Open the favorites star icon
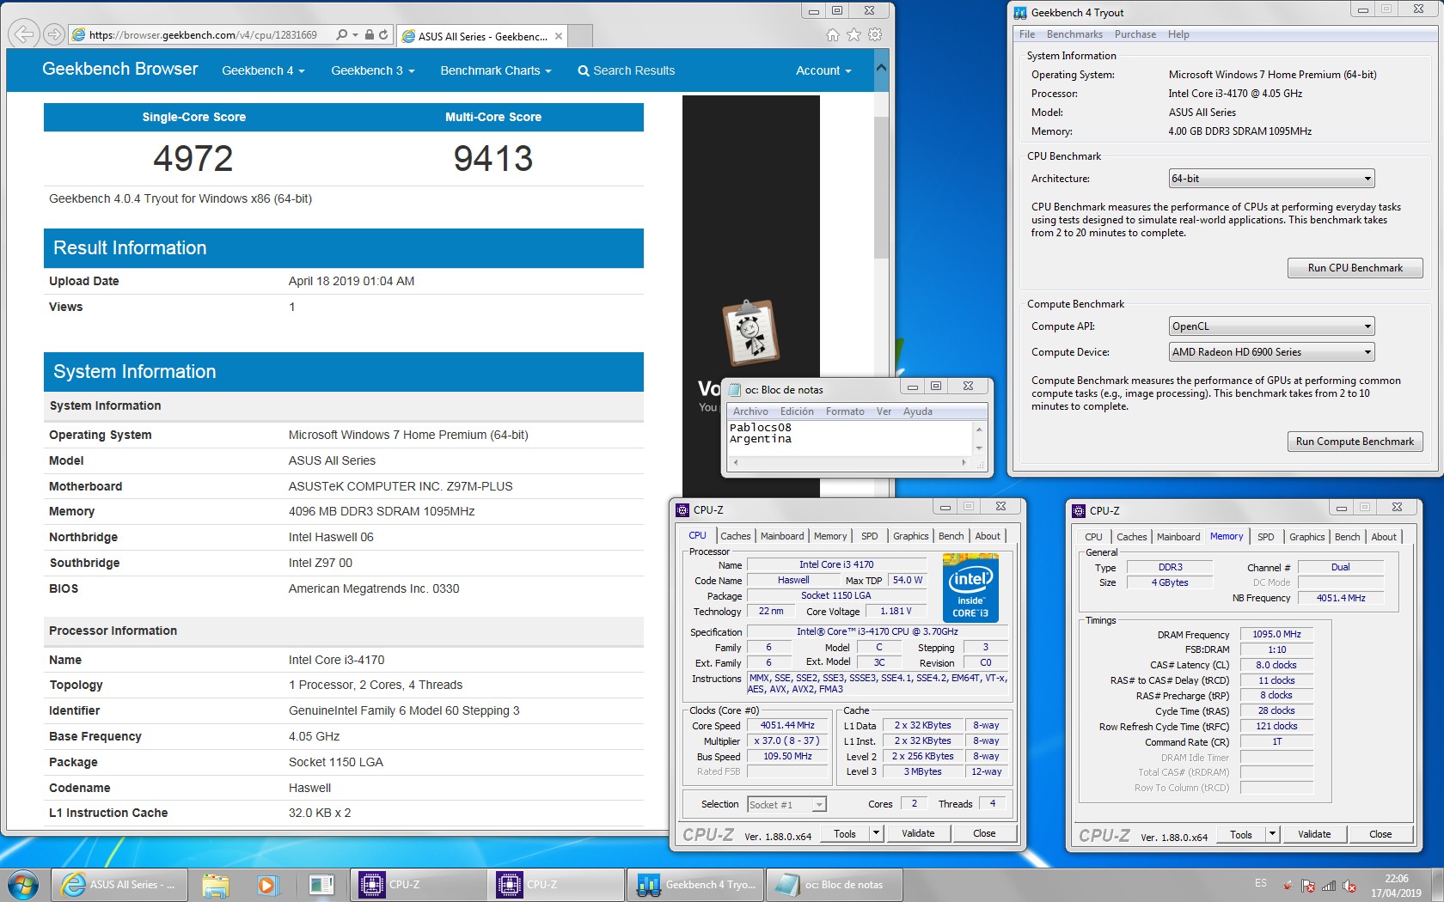1444x902 pixels. coord(854,35)
